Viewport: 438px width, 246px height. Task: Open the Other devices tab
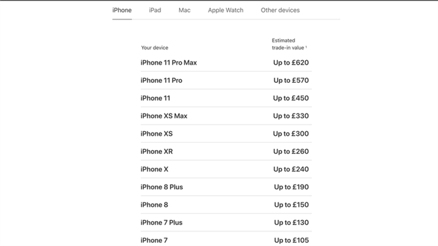tap(280, 10)
